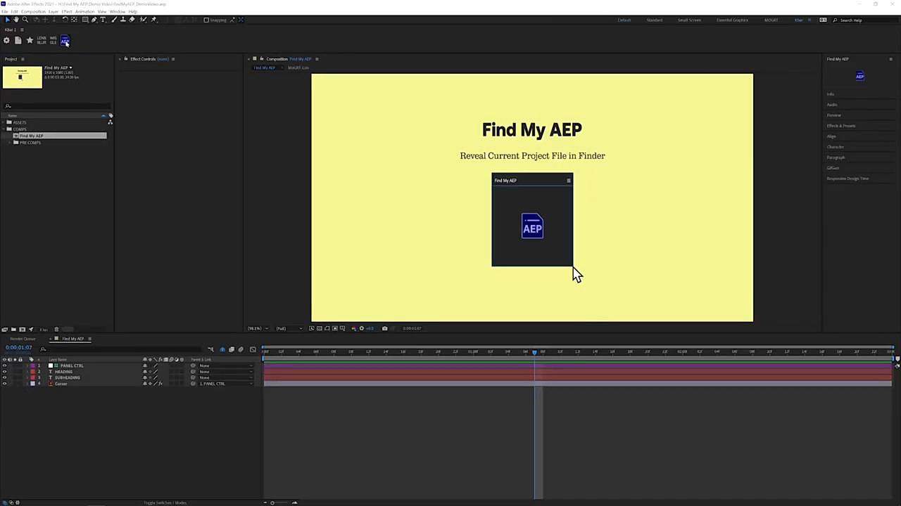Viewport: 901px width, 506px height.
Task: Select the Hand tool
Action: 16,20
